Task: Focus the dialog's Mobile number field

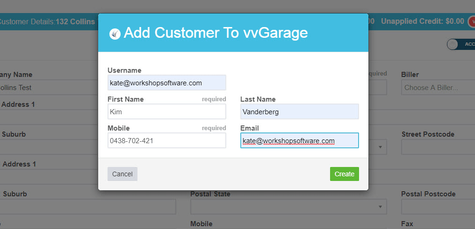Action: (166, 140)
